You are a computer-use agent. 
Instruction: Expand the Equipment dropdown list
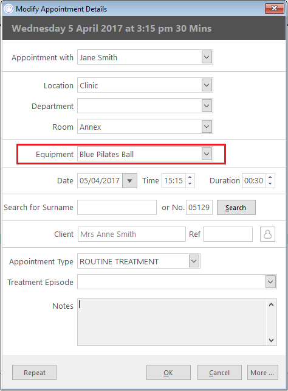pos(207,154)
